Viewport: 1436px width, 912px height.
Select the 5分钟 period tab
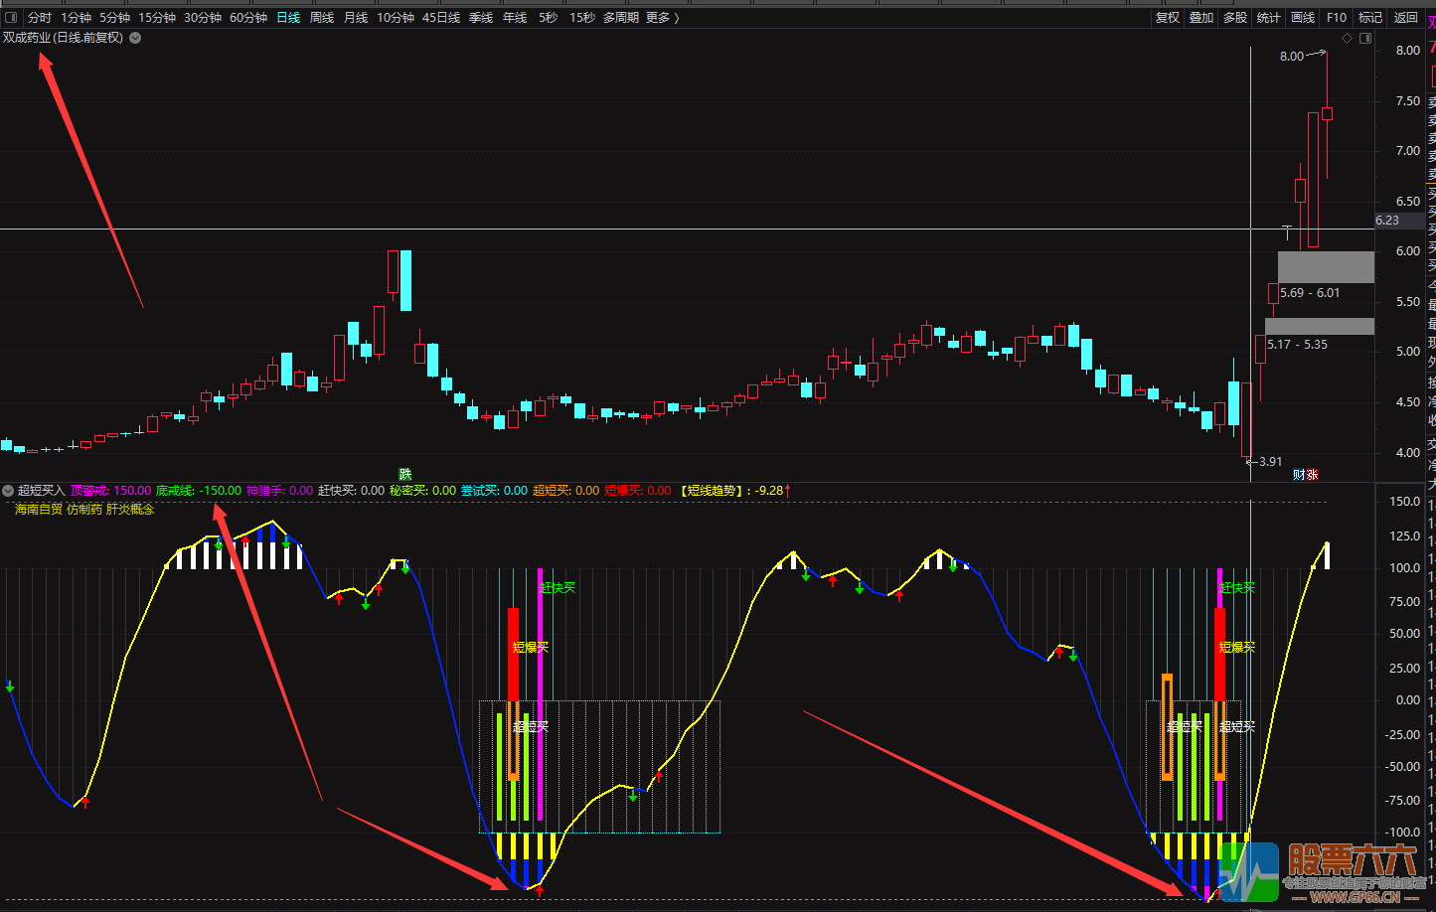click(114, 17)
